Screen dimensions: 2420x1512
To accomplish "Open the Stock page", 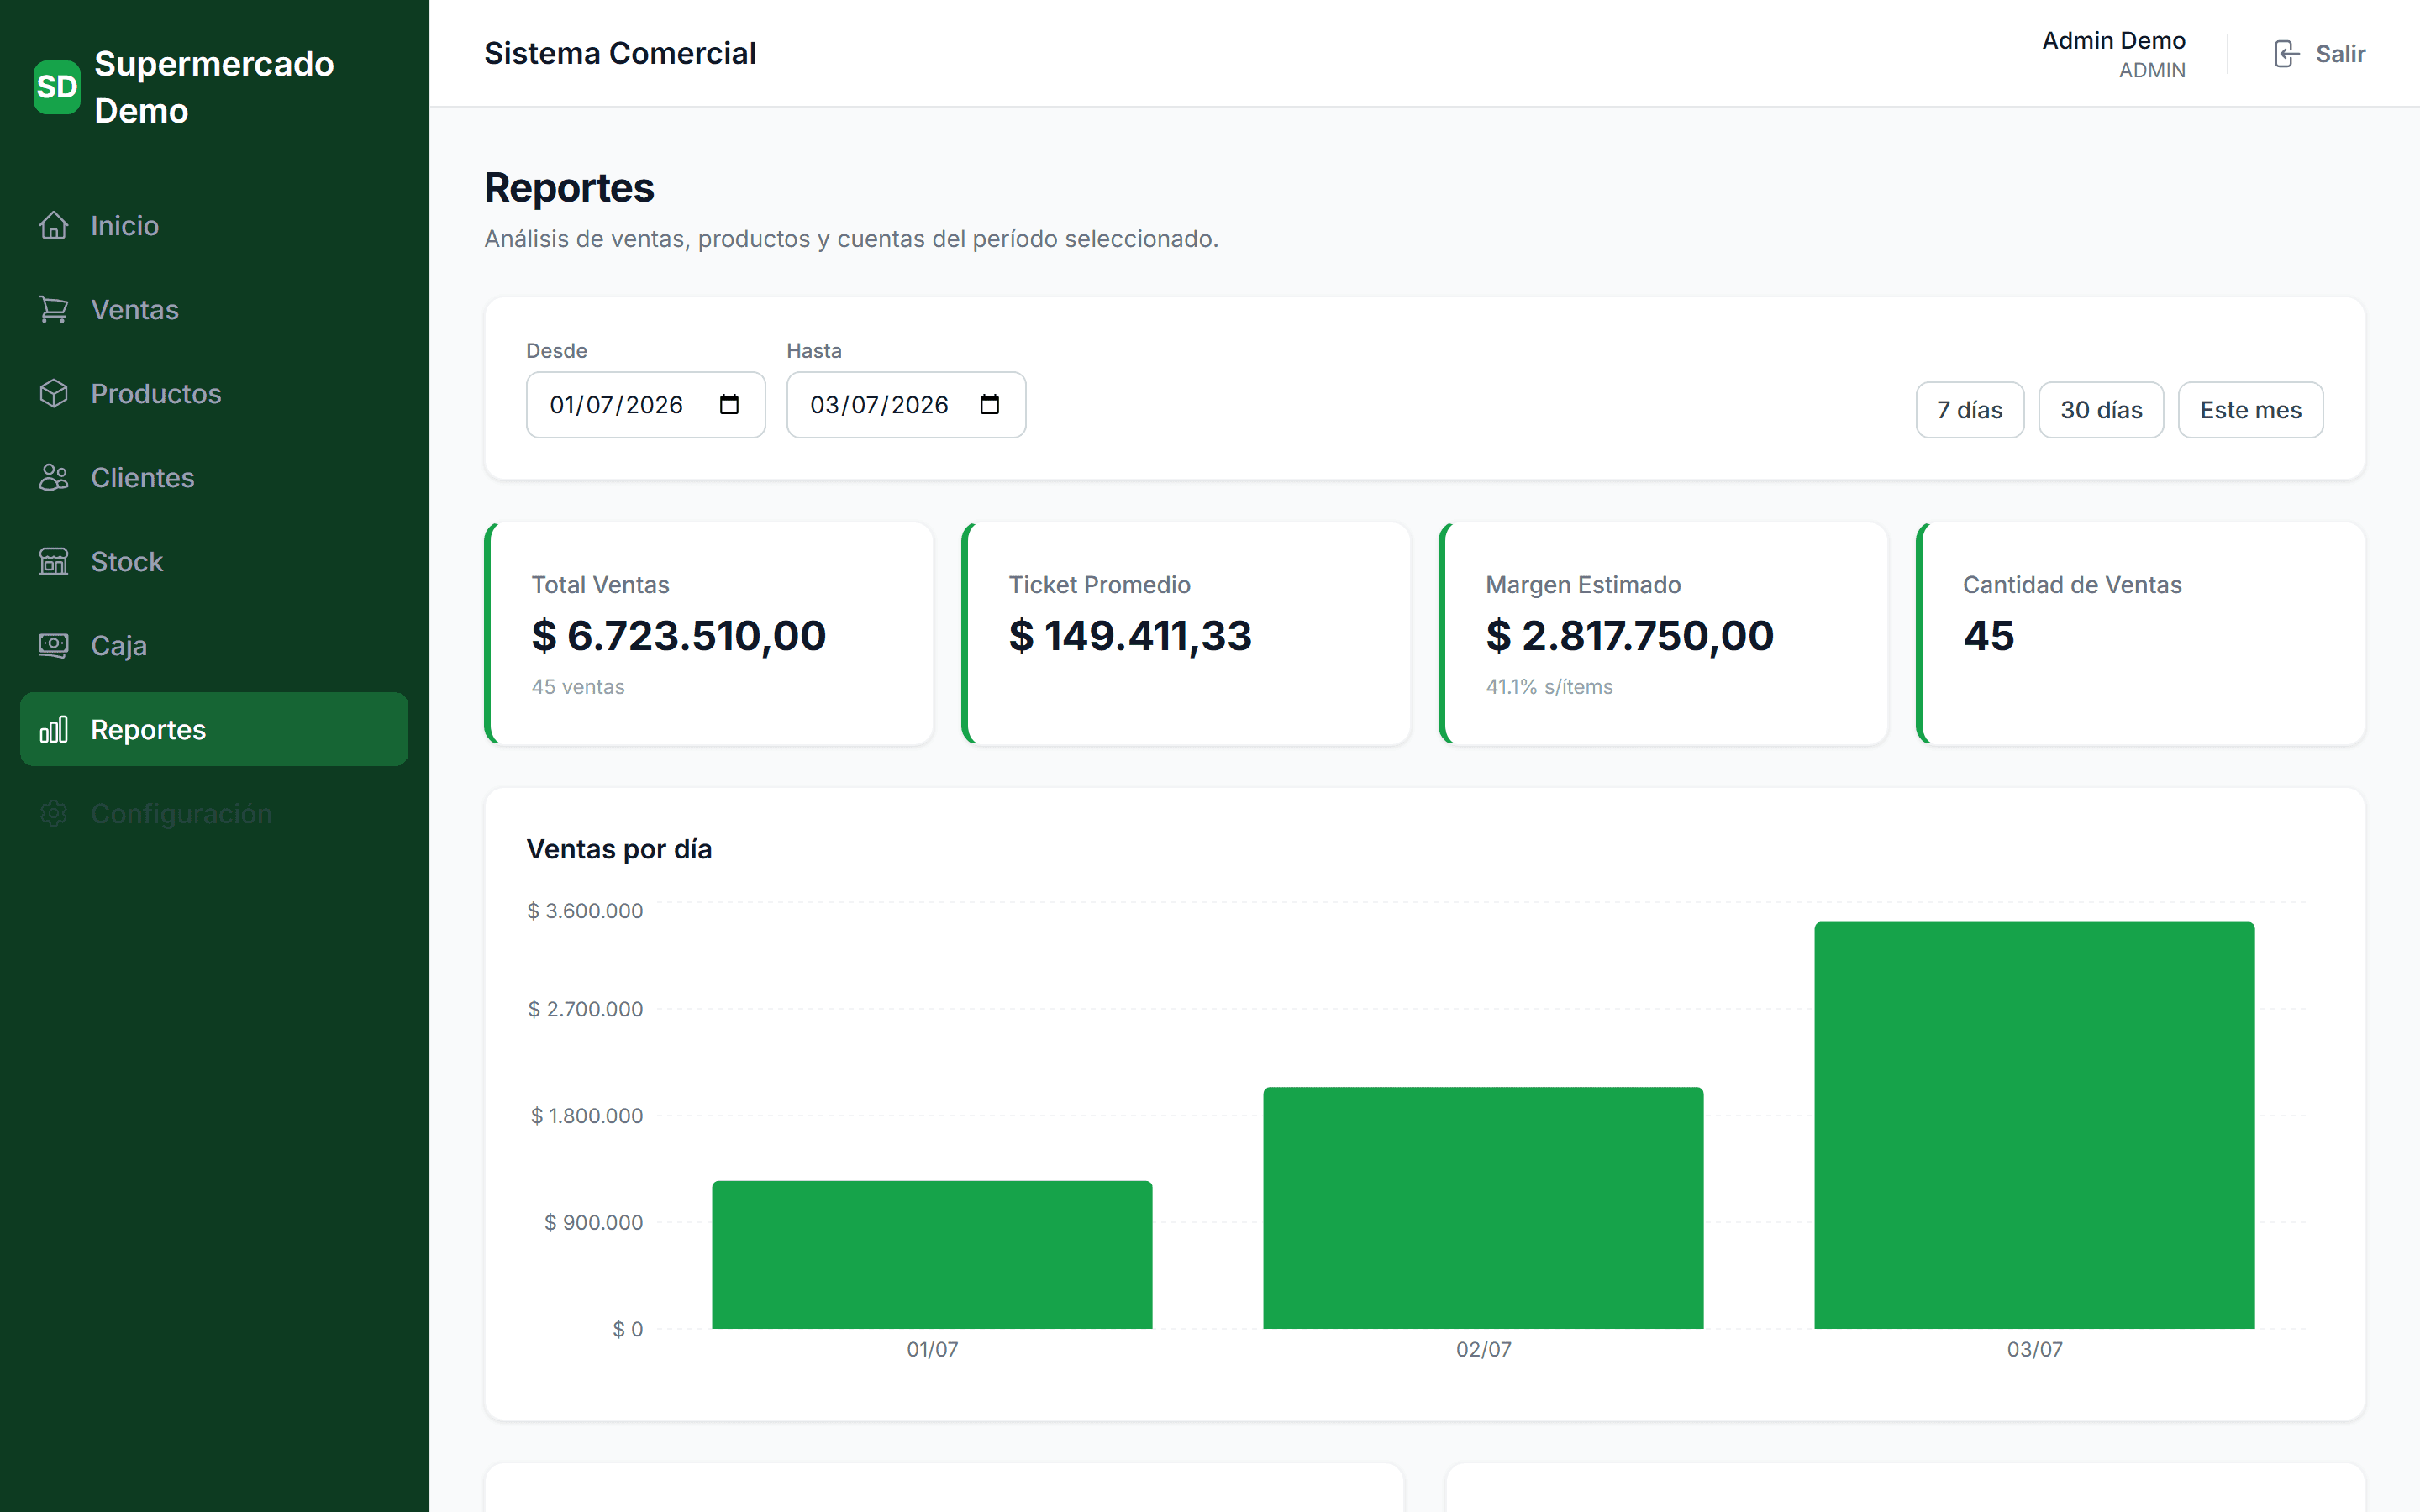I will pos(214,561).
